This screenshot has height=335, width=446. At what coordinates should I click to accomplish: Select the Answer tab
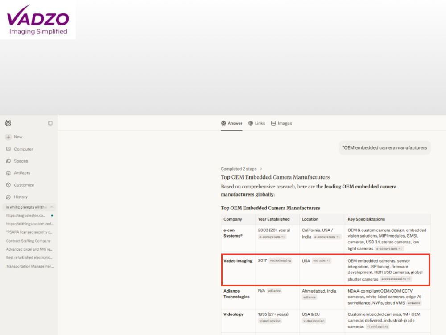click(x=231, y=123)
